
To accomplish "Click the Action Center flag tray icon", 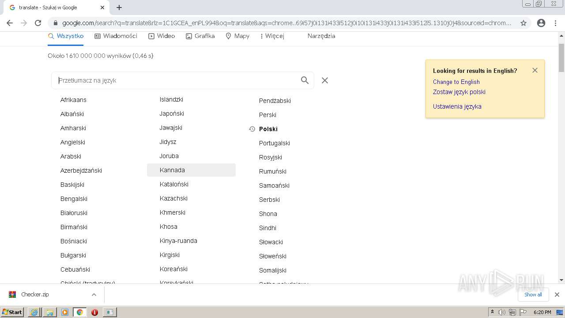I will coord(523,312).
